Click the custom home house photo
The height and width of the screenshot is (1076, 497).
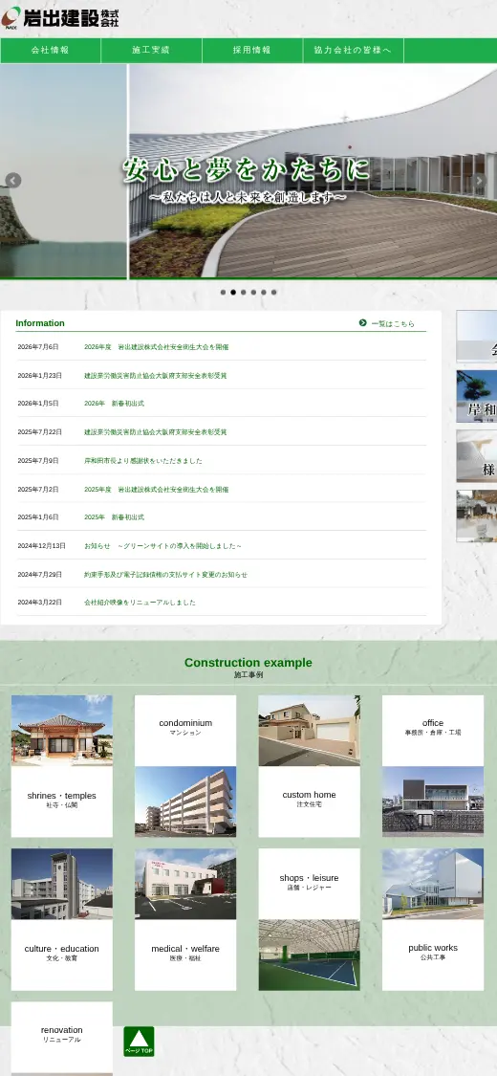coord(309,730)
